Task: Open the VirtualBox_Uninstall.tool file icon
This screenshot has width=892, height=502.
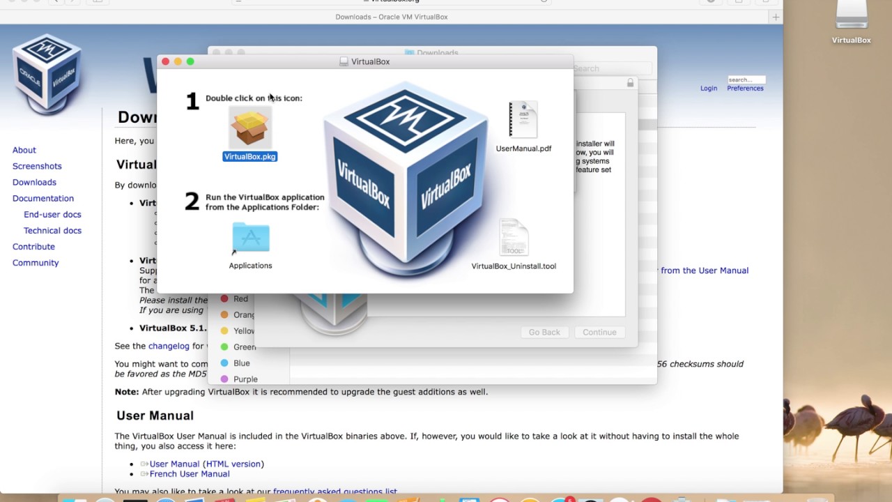Action: click(514, 237)
